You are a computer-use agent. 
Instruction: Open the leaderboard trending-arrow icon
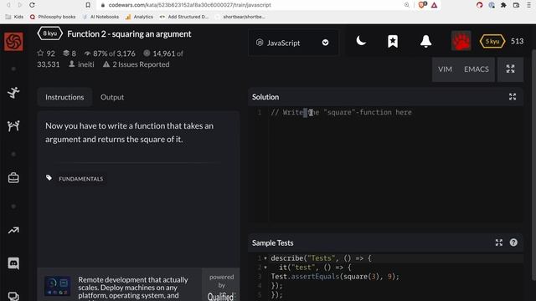pos(13,231)
